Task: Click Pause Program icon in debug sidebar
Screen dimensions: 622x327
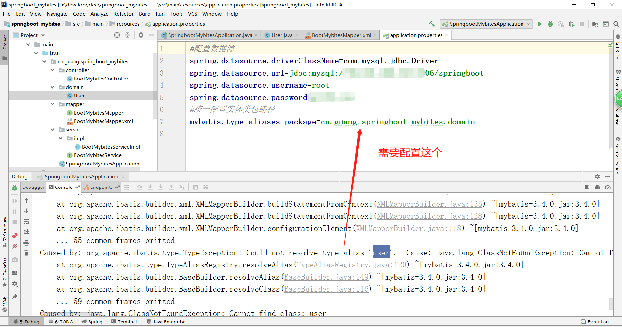Action: coord(15,212)
